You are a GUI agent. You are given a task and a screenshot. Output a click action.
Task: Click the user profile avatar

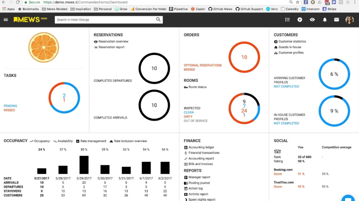(349, 20)
